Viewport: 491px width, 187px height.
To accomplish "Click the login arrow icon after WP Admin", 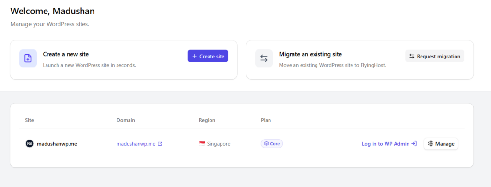I will pos(414,144).
